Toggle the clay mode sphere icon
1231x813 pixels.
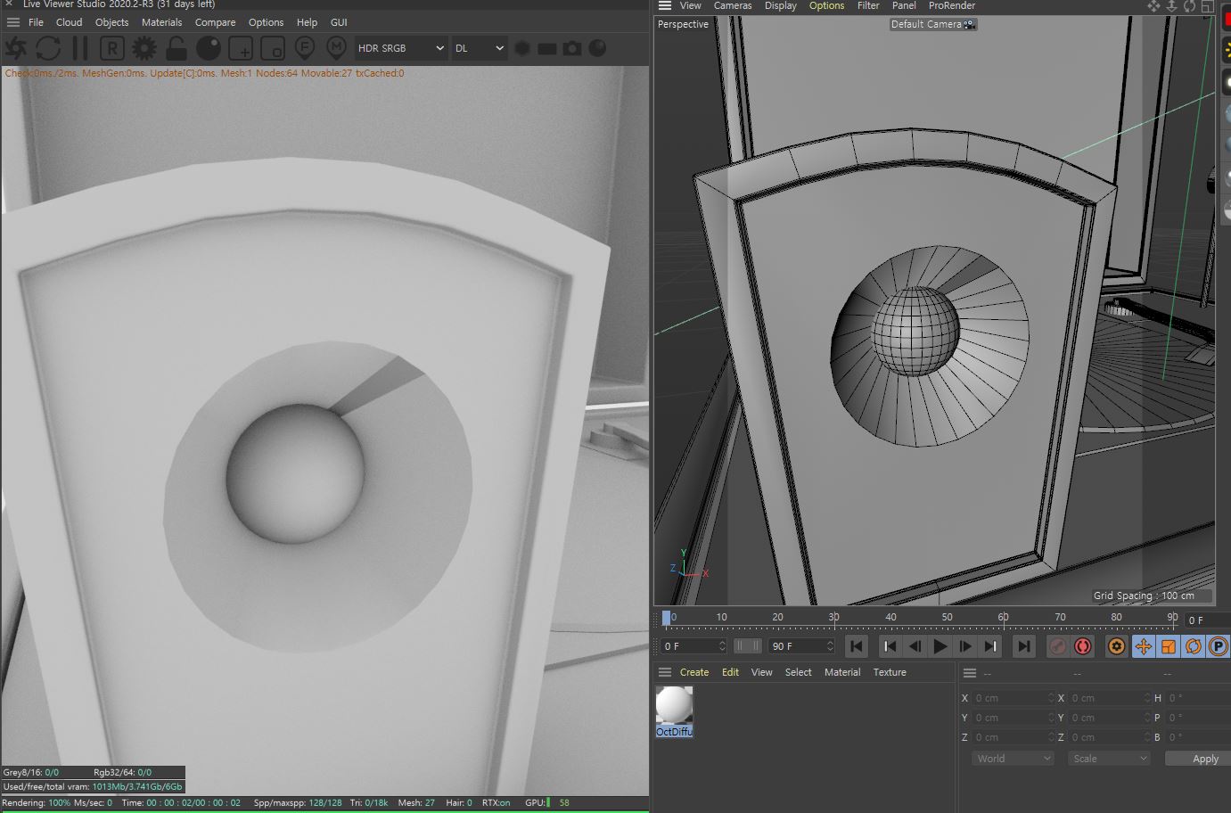point(208,48)
